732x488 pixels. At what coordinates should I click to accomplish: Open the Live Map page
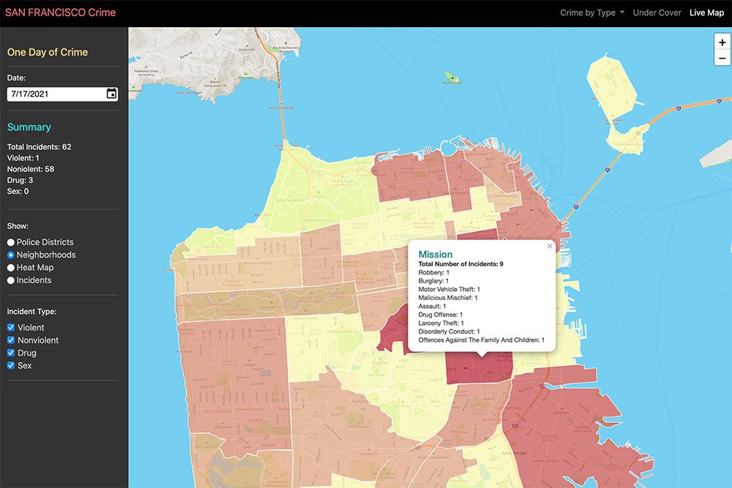706,12
